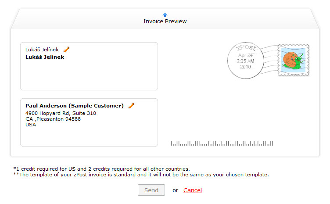Click the sender address box

click(89, 66)
